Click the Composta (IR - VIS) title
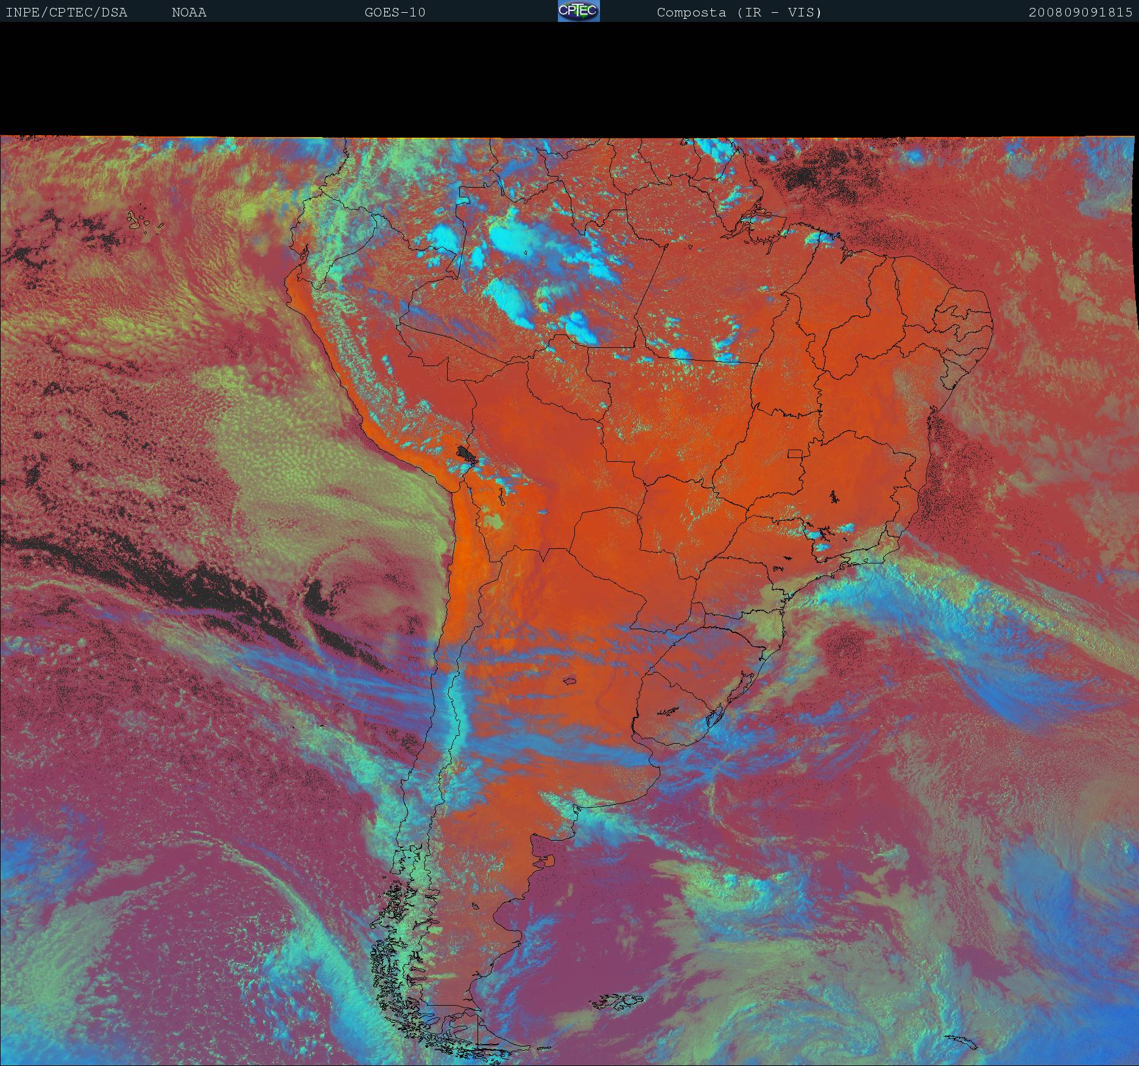 (x=739, y=12)
